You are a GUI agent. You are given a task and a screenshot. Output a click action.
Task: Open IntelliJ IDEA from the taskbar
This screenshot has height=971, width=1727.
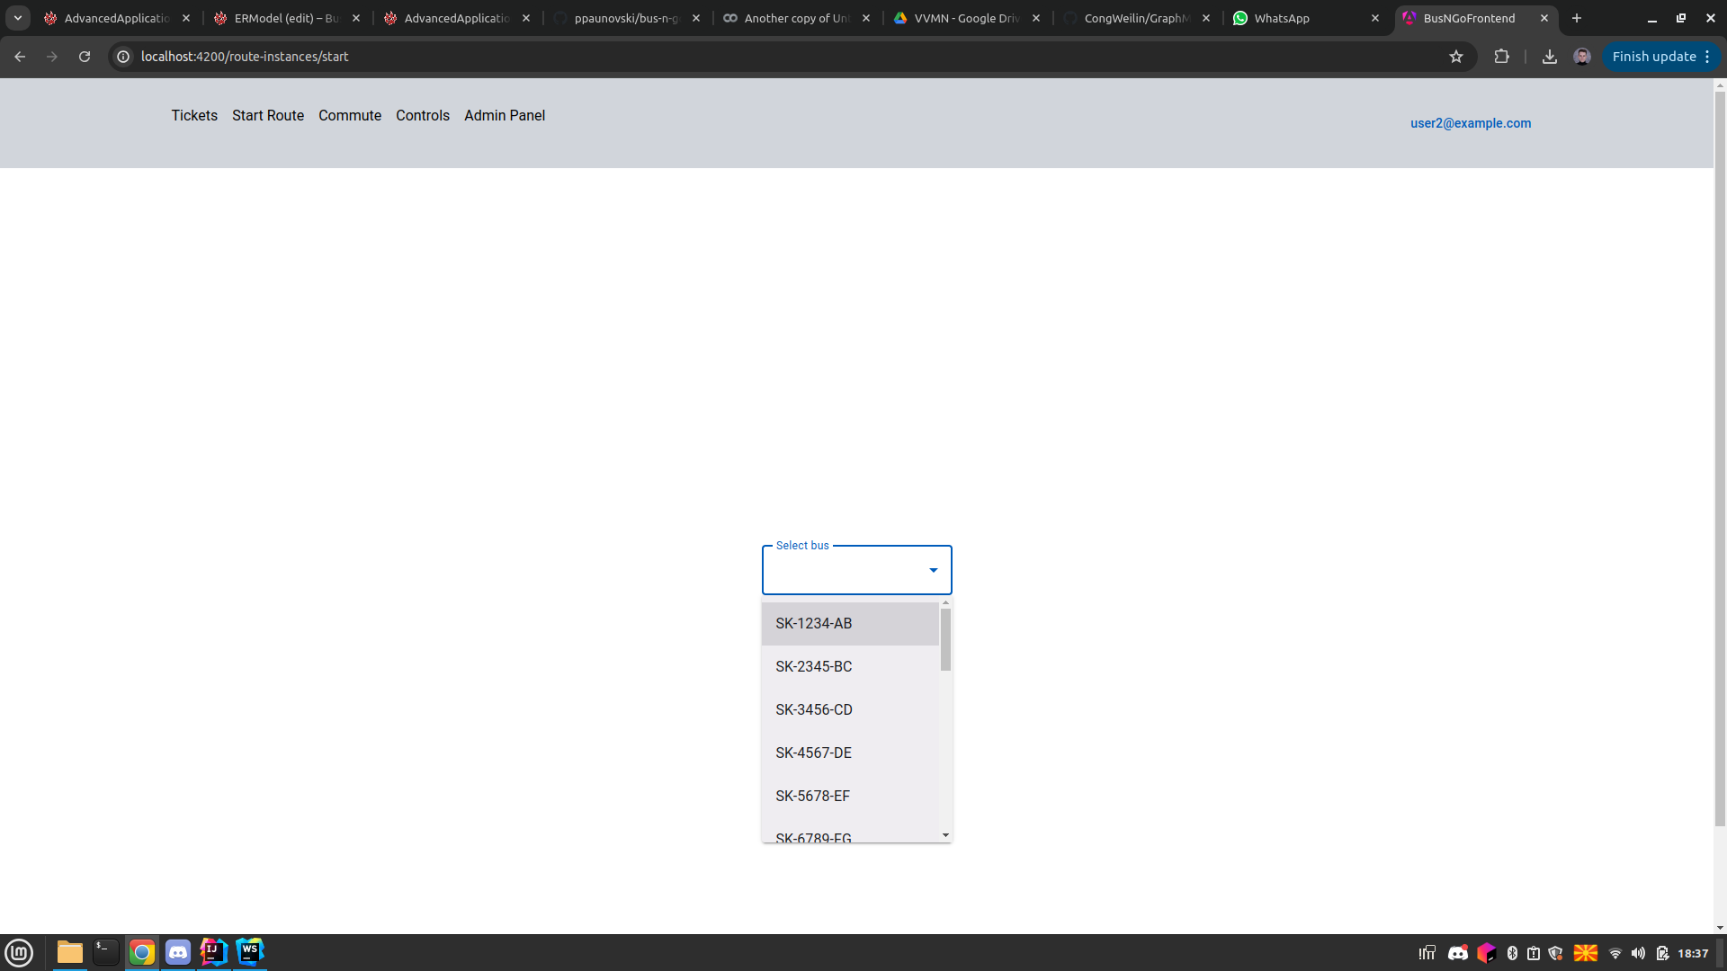coord(213,951)
